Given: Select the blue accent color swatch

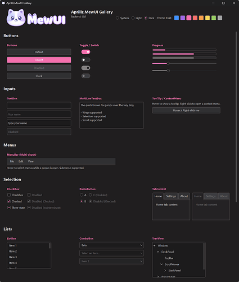Looking at the screenshot, I should coord(177,18).
